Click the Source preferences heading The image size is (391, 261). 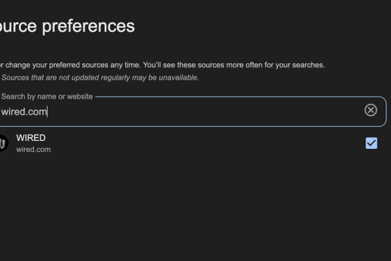67,26
